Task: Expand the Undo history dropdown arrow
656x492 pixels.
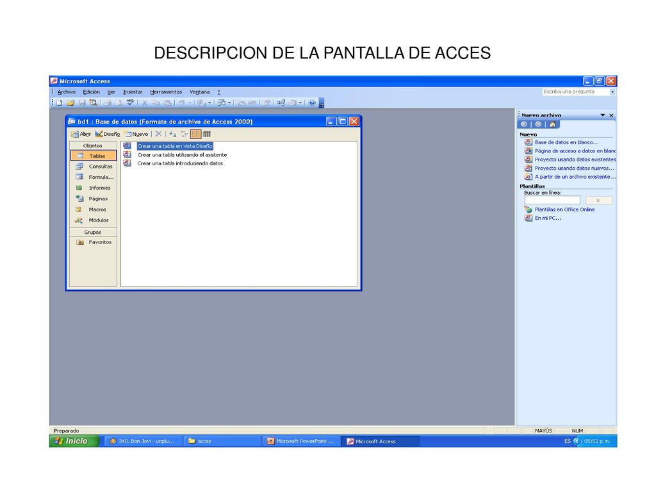Action: [190, 102]
